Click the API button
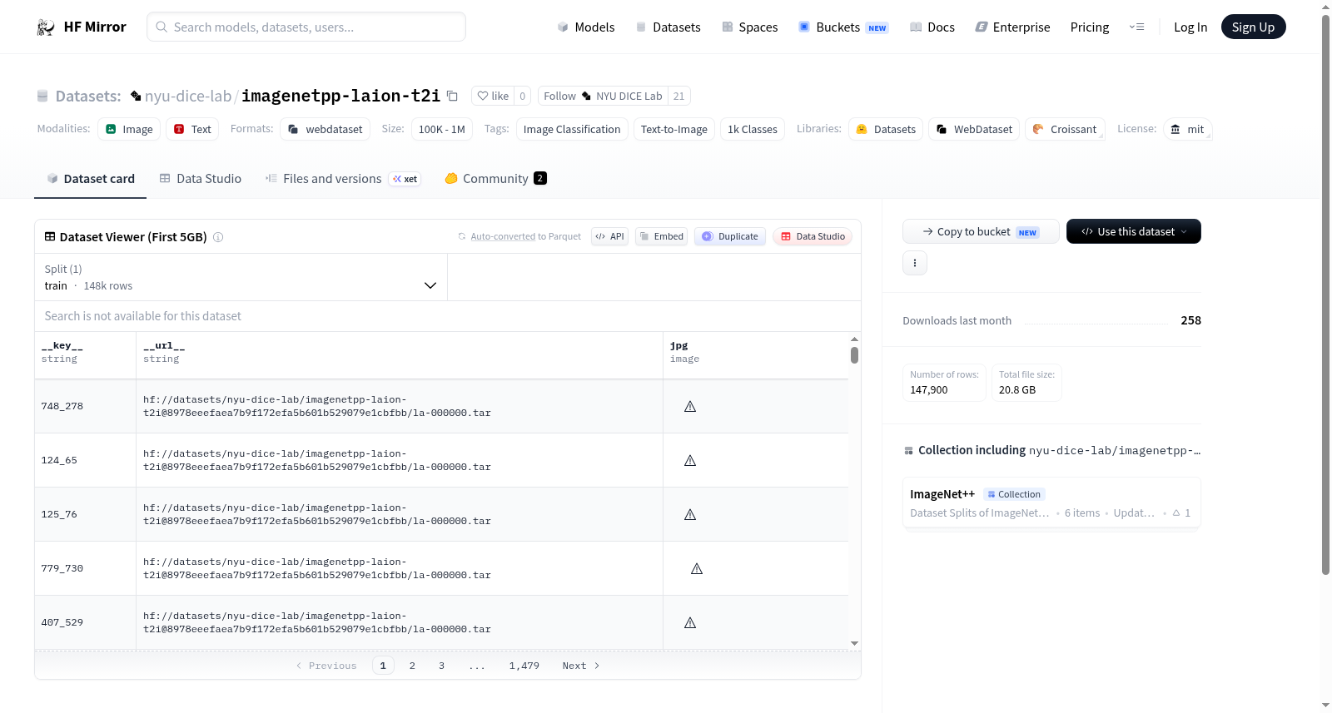This screenshot has width=1332, height=713. pyautogui.click(x=609, y=236)
